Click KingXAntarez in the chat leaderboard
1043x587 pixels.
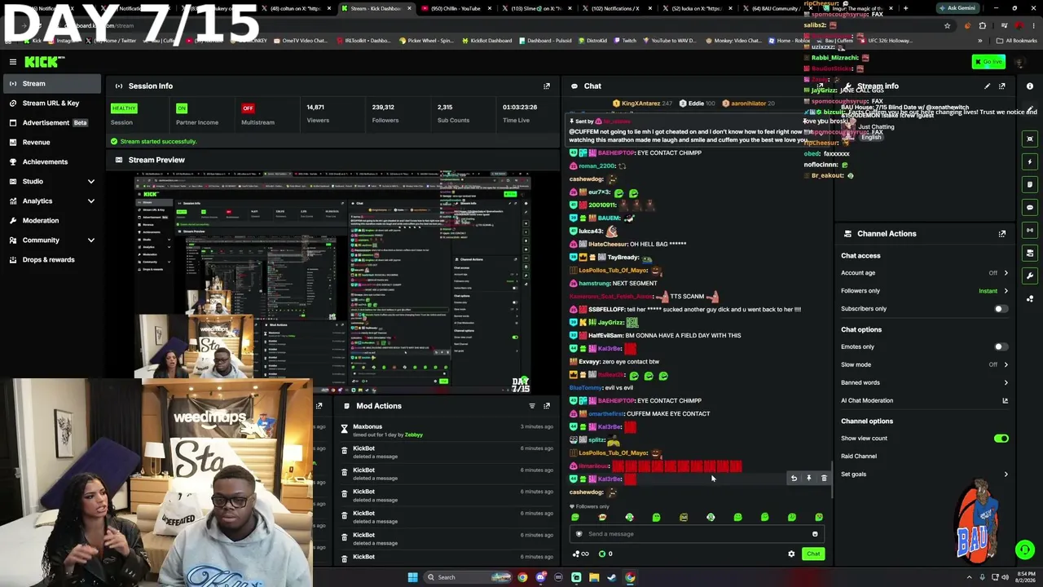click(640, 104)
